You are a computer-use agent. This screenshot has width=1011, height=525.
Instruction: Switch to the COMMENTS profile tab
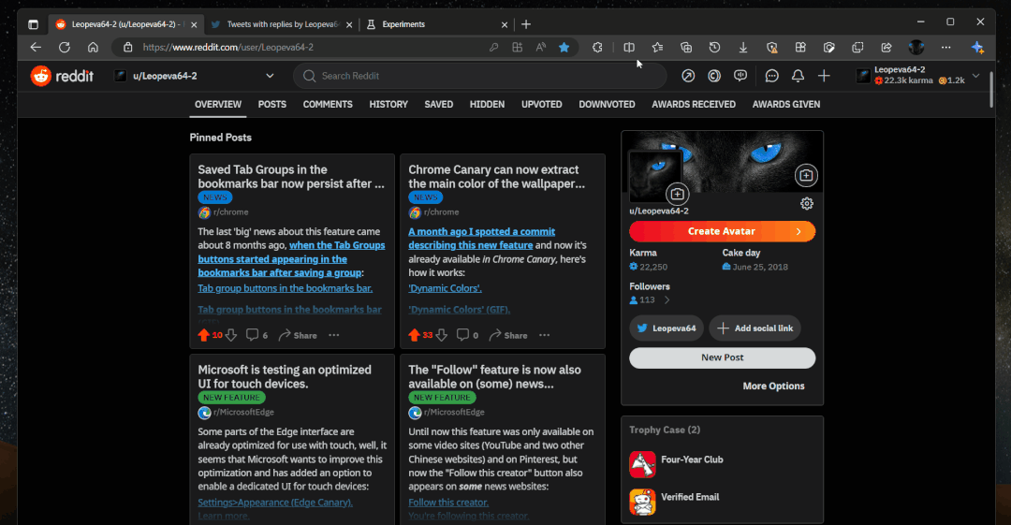[x=328, y=104]
